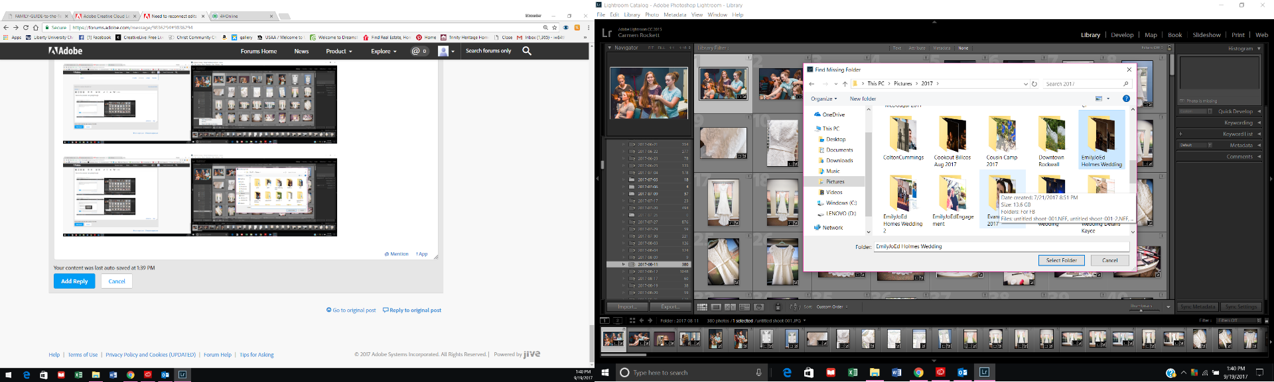Click Add Reply button
1274x382 pixels.
[x=74, y=281]
